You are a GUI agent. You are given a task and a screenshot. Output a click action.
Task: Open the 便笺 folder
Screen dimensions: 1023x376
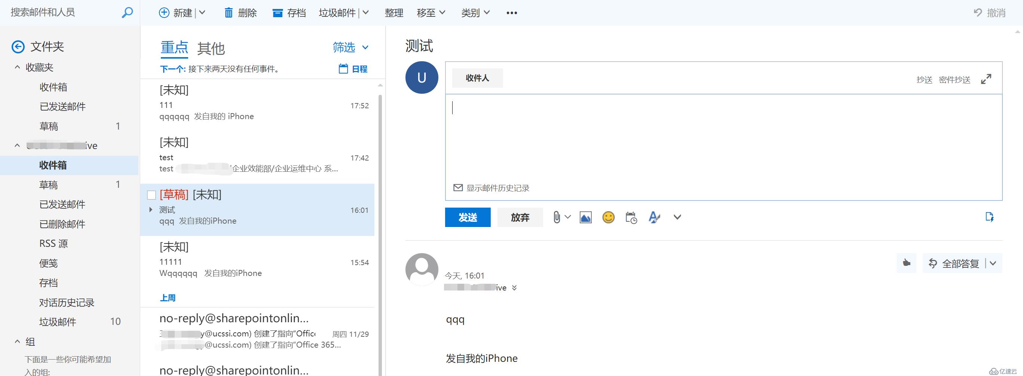point(49,263)
